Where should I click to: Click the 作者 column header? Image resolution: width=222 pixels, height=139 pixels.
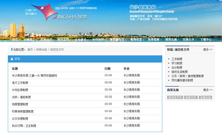click(x=126, y=69)
